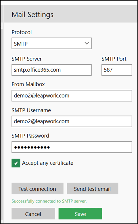
Task: Run Test connection
Action: (37, 188)
